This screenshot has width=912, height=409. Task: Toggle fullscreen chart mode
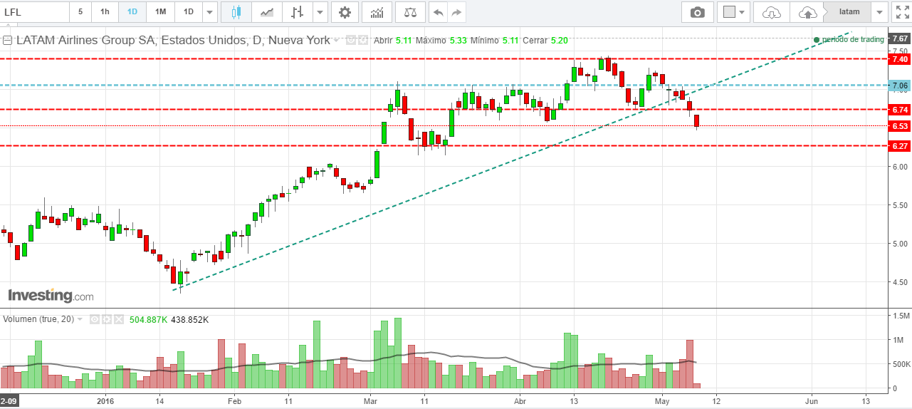point(901,12)
